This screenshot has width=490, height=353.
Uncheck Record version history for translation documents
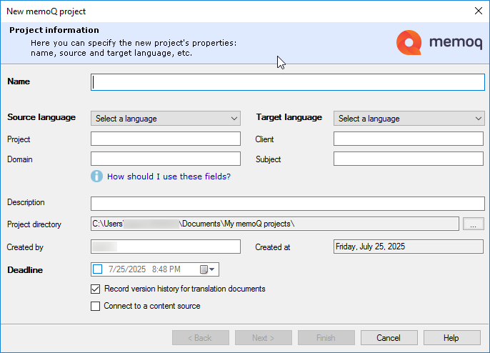(96, 289)
